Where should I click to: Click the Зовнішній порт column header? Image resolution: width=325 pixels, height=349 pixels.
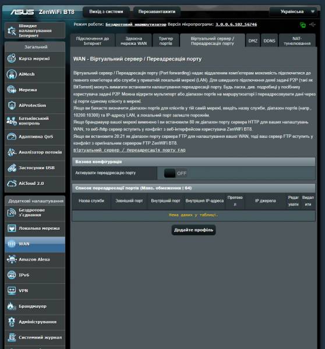click(129, 201)
